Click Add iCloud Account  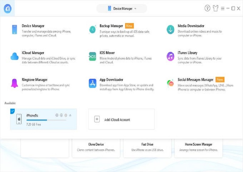[x=121, y=119]
